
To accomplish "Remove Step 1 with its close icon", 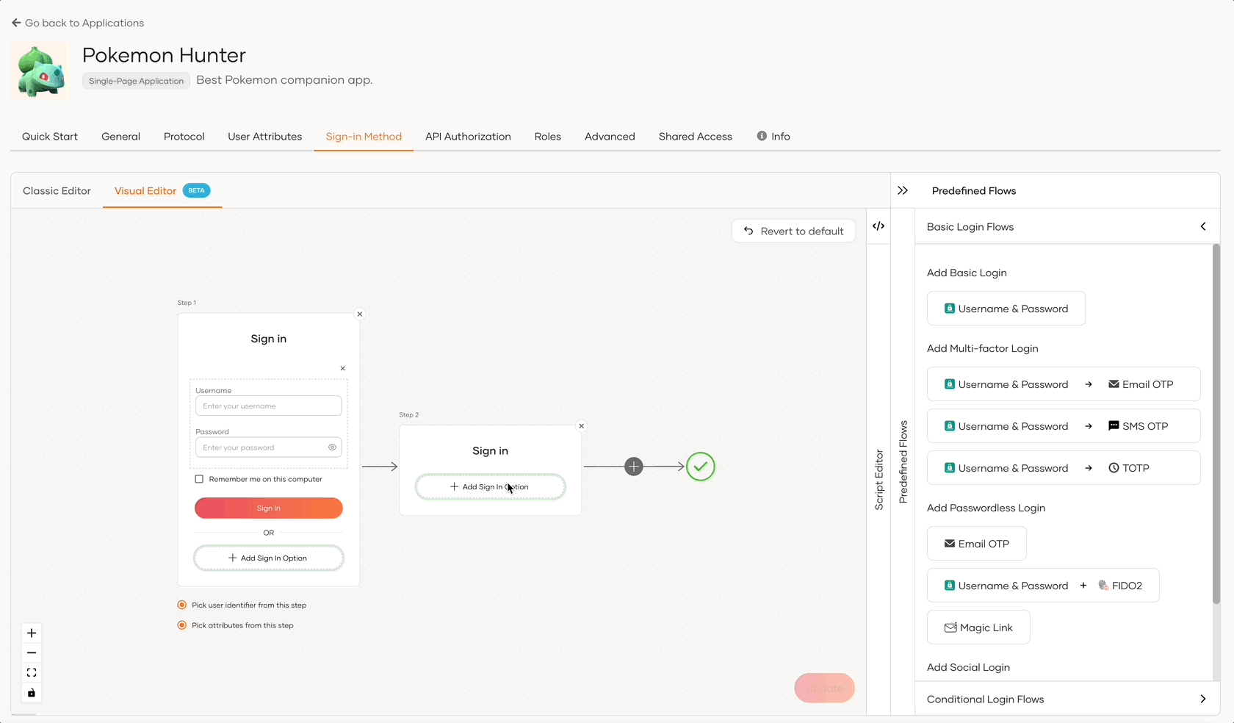I will (x=360, y=314).
